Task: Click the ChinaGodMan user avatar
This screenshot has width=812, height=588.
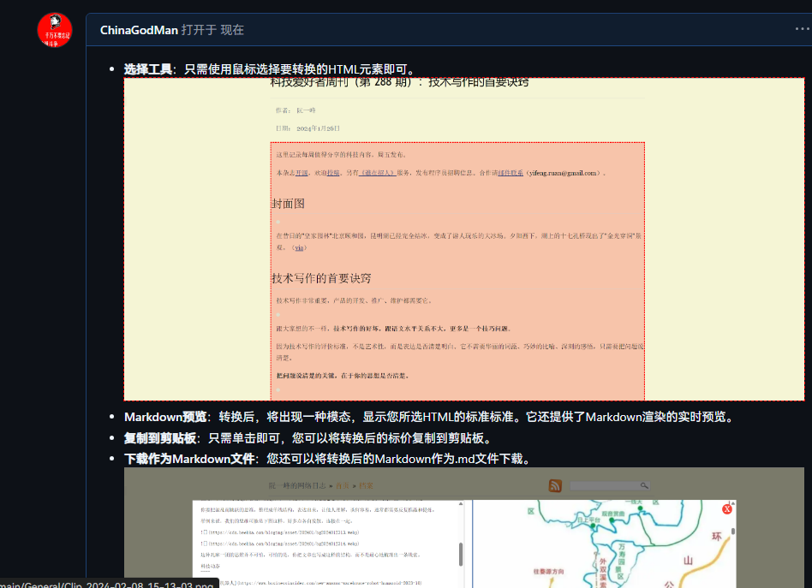Action: click(x=55, y=30)
